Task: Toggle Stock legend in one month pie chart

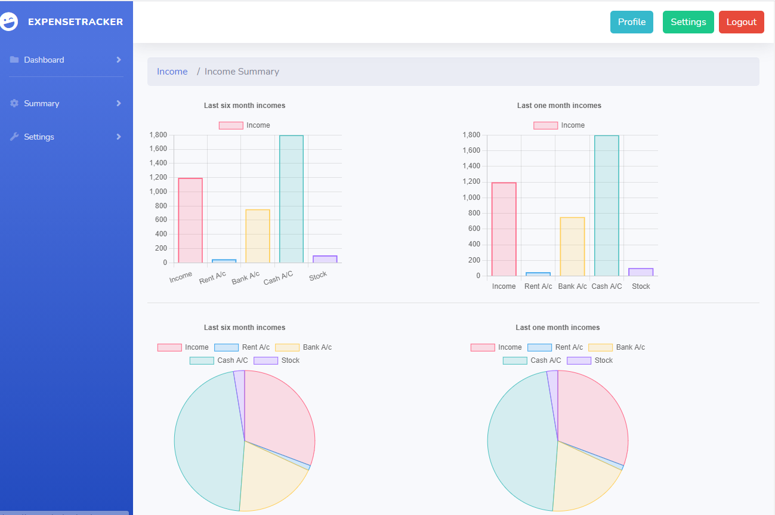Action: coord(590,360)
